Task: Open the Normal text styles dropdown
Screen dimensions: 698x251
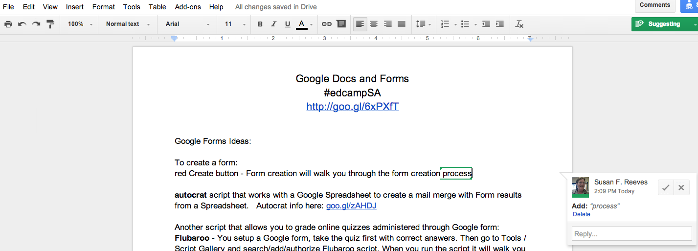Action: (x=128, y=24)
